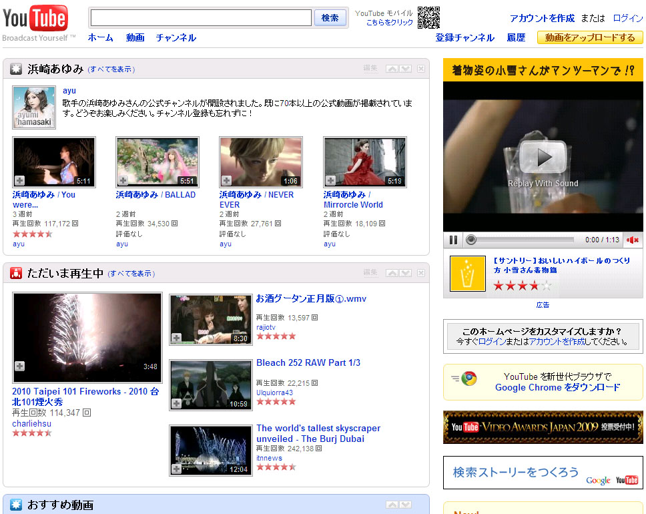Viewport: 646px width, 514px height.
Task: Open 登録チャンネル subscriptions
Action: [x=464, y=37]
